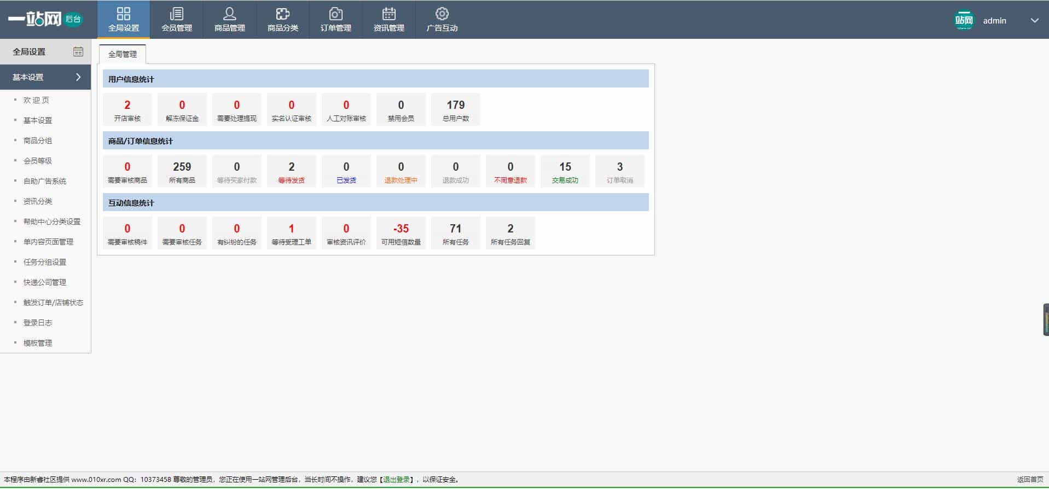Open the 有纠纷的任务 stat card
This screenshot has height=489, width=1049.
pos(237,233)
